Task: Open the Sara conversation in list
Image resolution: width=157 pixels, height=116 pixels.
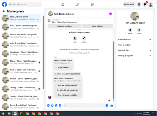Action: click(x=21, y=71)
